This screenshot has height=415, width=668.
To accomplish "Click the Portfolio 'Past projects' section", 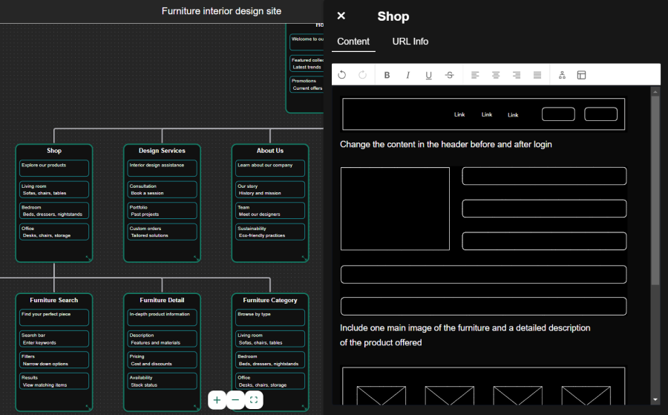I will click(162, 211).
